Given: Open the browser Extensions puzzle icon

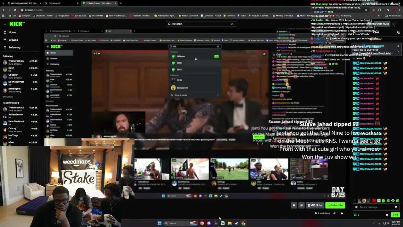Looking at the screenshot, I should pos(379,10).
